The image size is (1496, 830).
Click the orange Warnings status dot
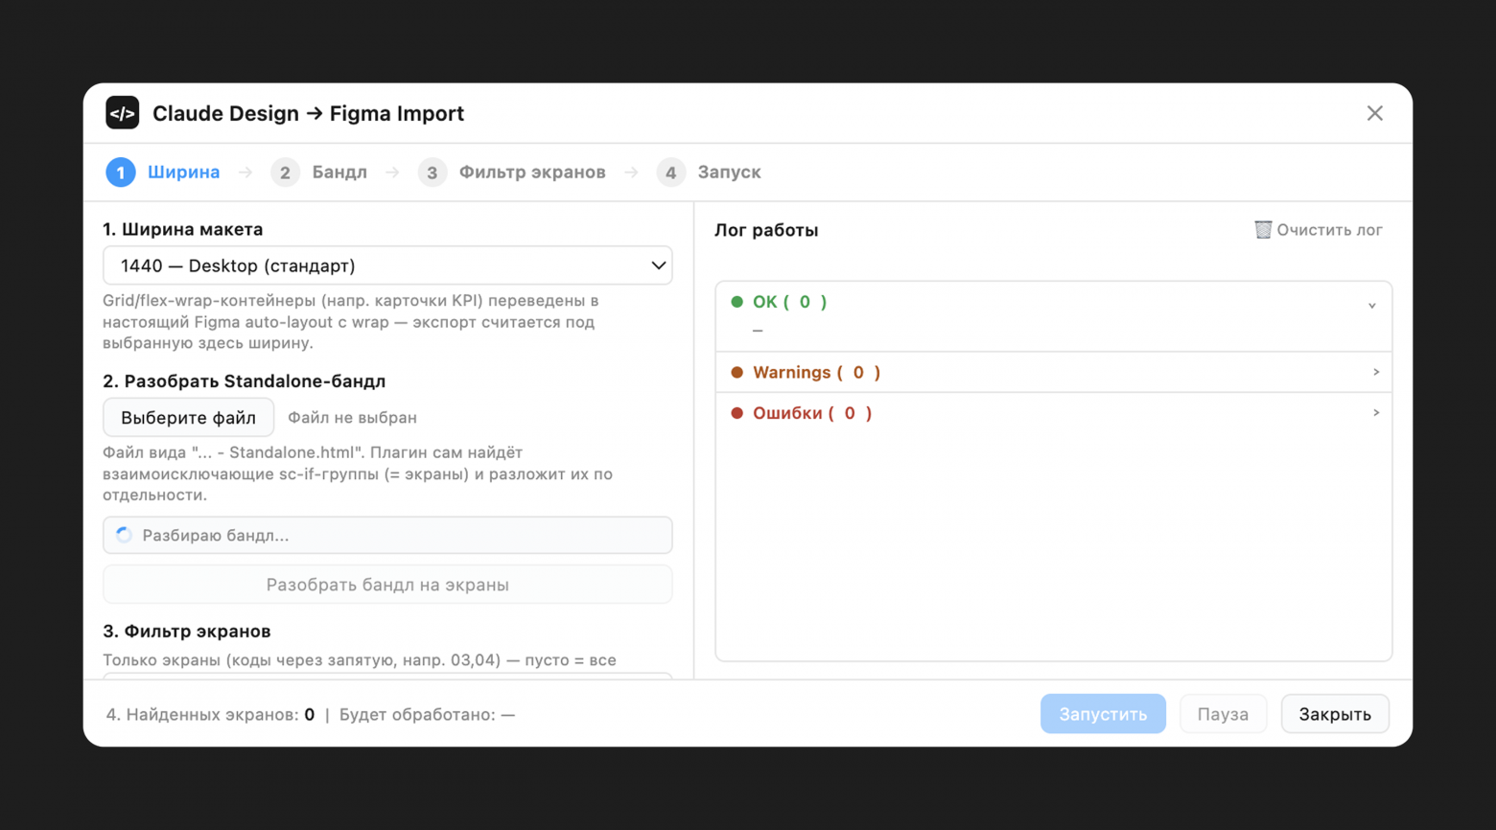736,373
